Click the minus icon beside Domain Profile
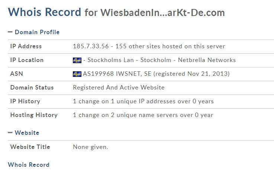274x172 pixels. [x=10, y=32]
